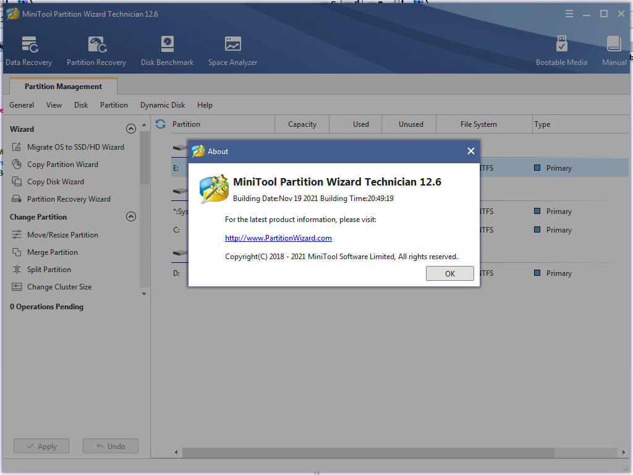The width and height of the screenshot is (633, 475).
Task: Select Copy Partition Wizard label
Action: click(62, 165)
